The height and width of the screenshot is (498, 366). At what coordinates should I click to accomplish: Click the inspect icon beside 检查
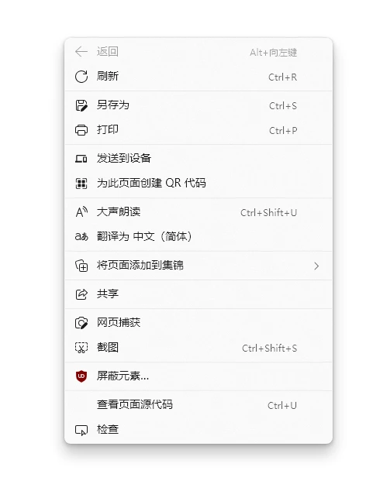[x=81, y=430]
